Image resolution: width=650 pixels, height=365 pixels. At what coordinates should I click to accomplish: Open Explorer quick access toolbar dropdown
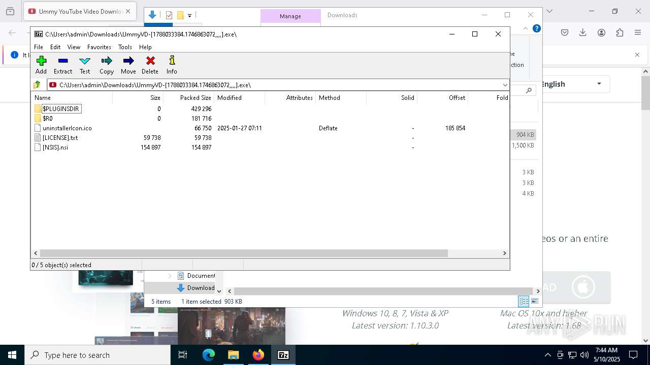(189, 16)
